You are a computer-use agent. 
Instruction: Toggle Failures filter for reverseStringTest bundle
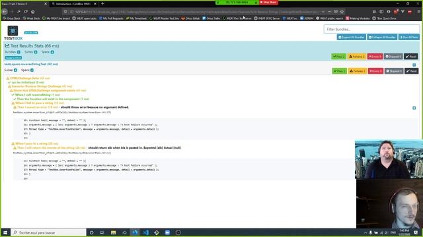coord(357,71)
